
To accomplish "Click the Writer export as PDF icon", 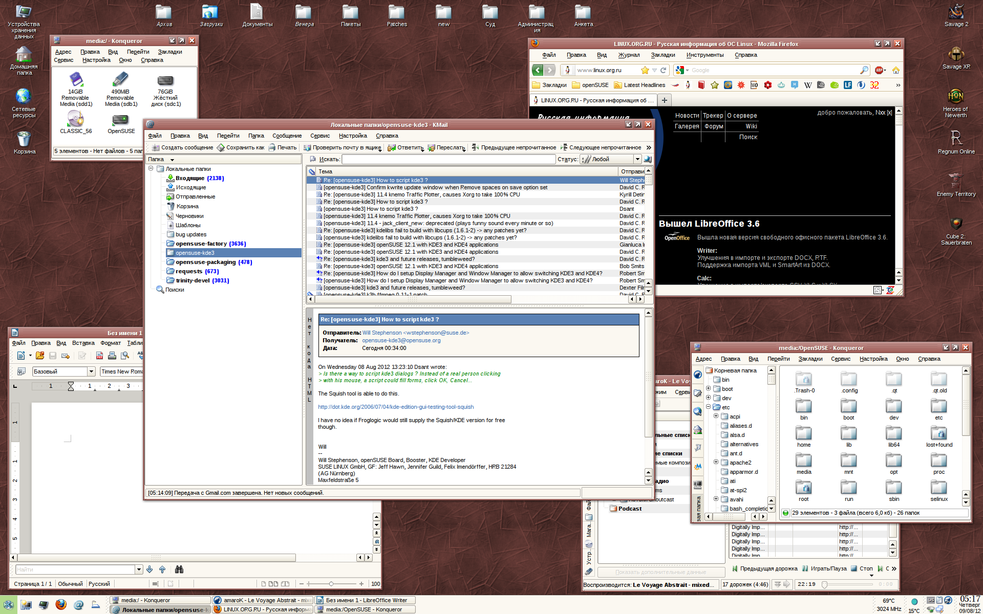I will [x=100, y=356].
